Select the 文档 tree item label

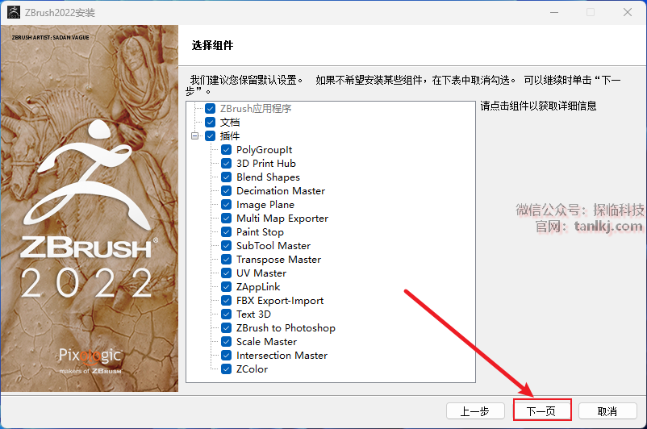(229, 122)
